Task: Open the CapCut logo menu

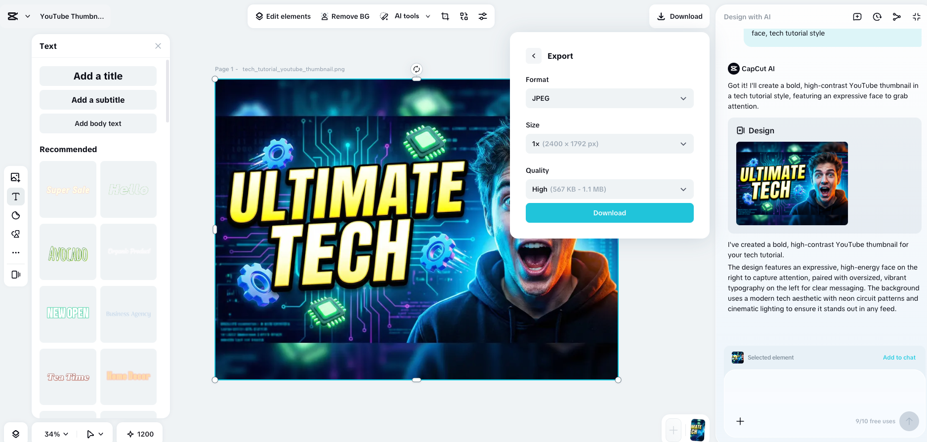Action: pos(13,16)
